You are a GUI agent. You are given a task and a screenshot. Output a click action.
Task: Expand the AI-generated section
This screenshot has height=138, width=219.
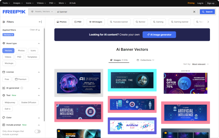39,88
